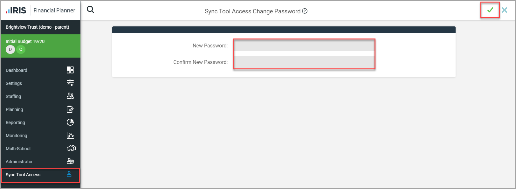This screenshot has width=516, height=189.
Task: Click the Administrator user-gear icon
Action: click(70, 161)
